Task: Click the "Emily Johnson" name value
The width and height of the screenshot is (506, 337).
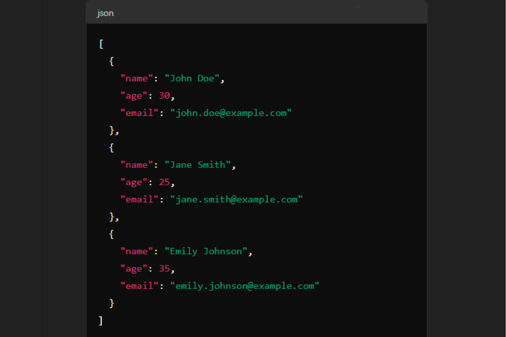Action: [206, 251]
